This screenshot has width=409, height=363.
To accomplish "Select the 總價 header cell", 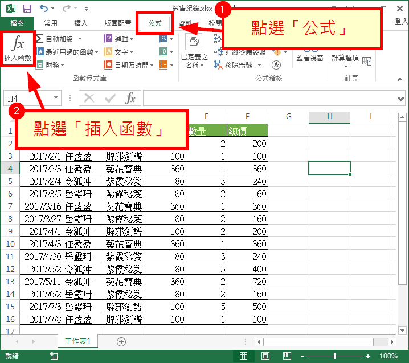I will click(x=247, y=130).
